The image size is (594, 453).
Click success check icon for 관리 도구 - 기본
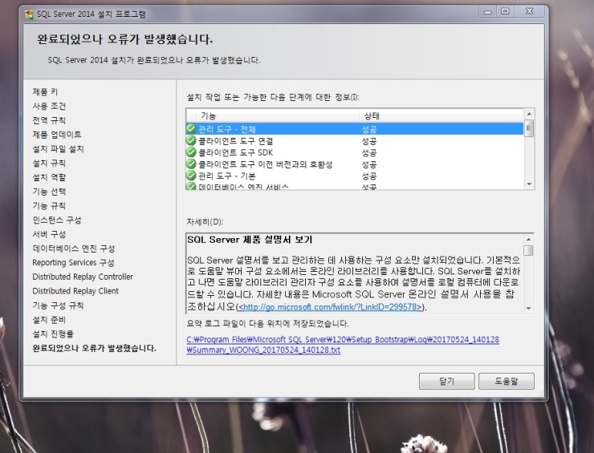point(191,176)
